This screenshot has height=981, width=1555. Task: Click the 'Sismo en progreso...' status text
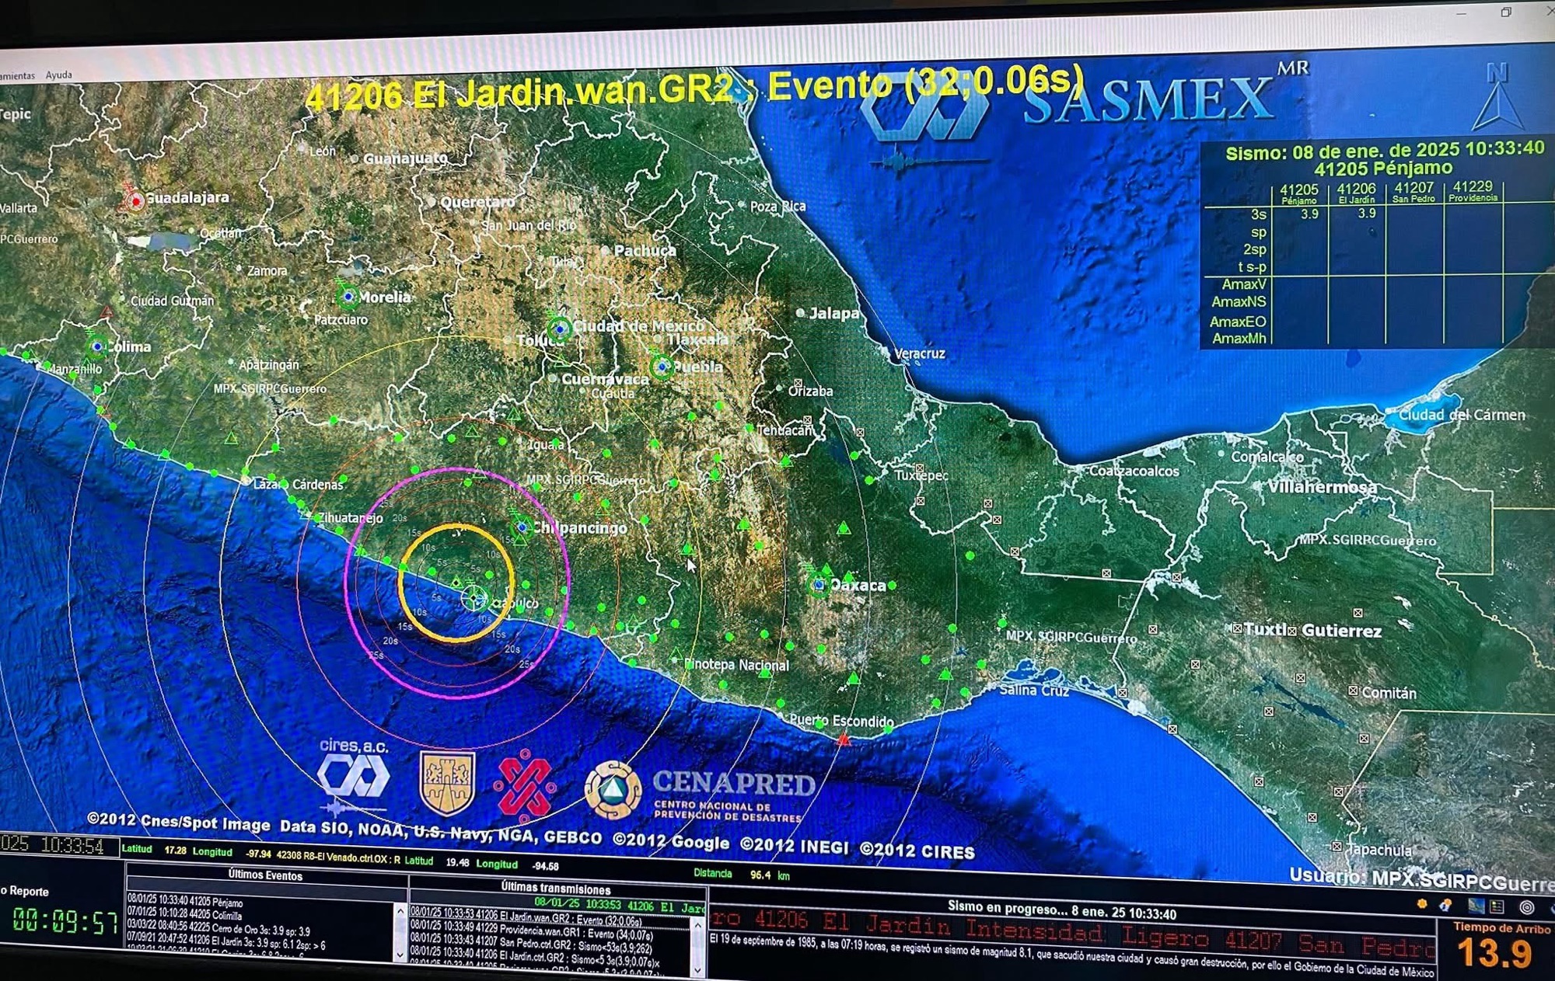click(x=1061, y=910)
